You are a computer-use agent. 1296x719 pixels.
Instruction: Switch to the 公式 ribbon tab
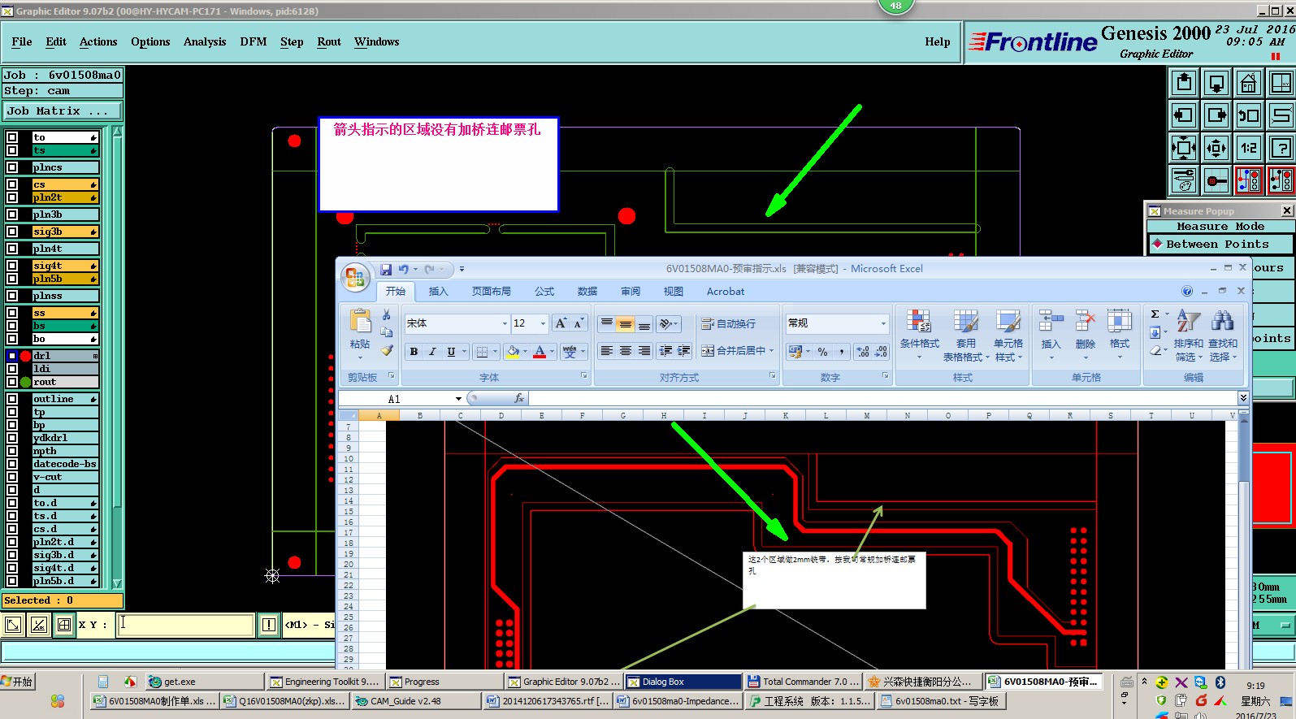(x=544, y=292)
